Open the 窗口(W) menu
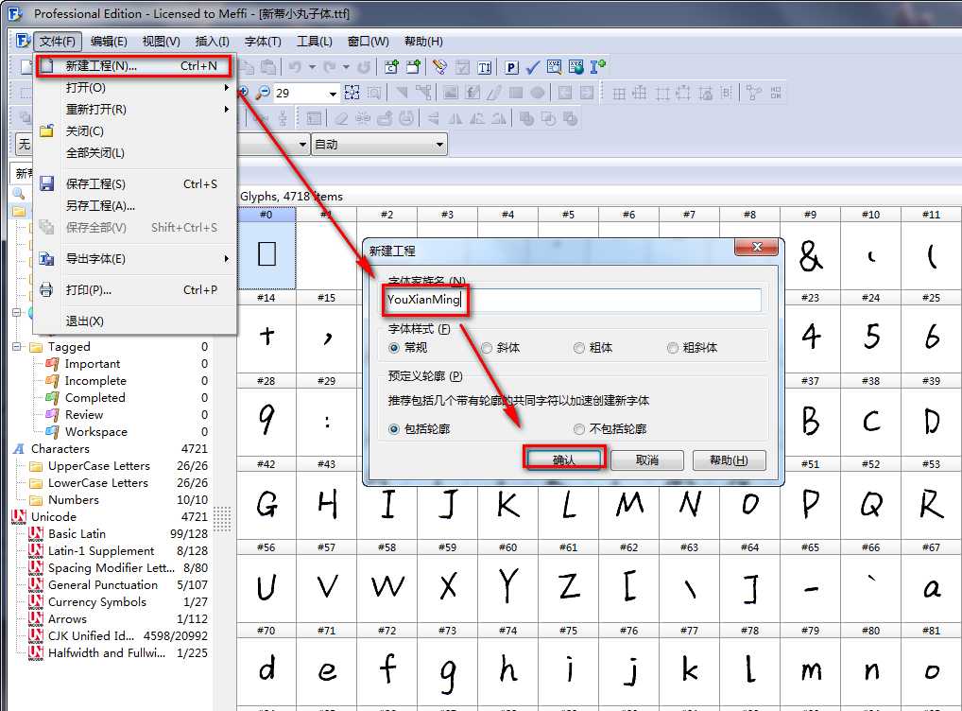Viewport: 962px width, 711px height. 369,42
